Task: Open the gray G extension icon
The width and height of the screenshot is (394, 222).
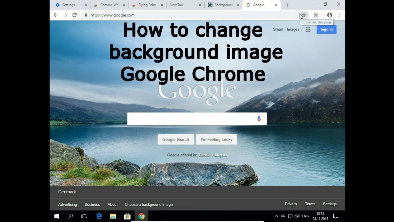Action: [x=316, y=15]
